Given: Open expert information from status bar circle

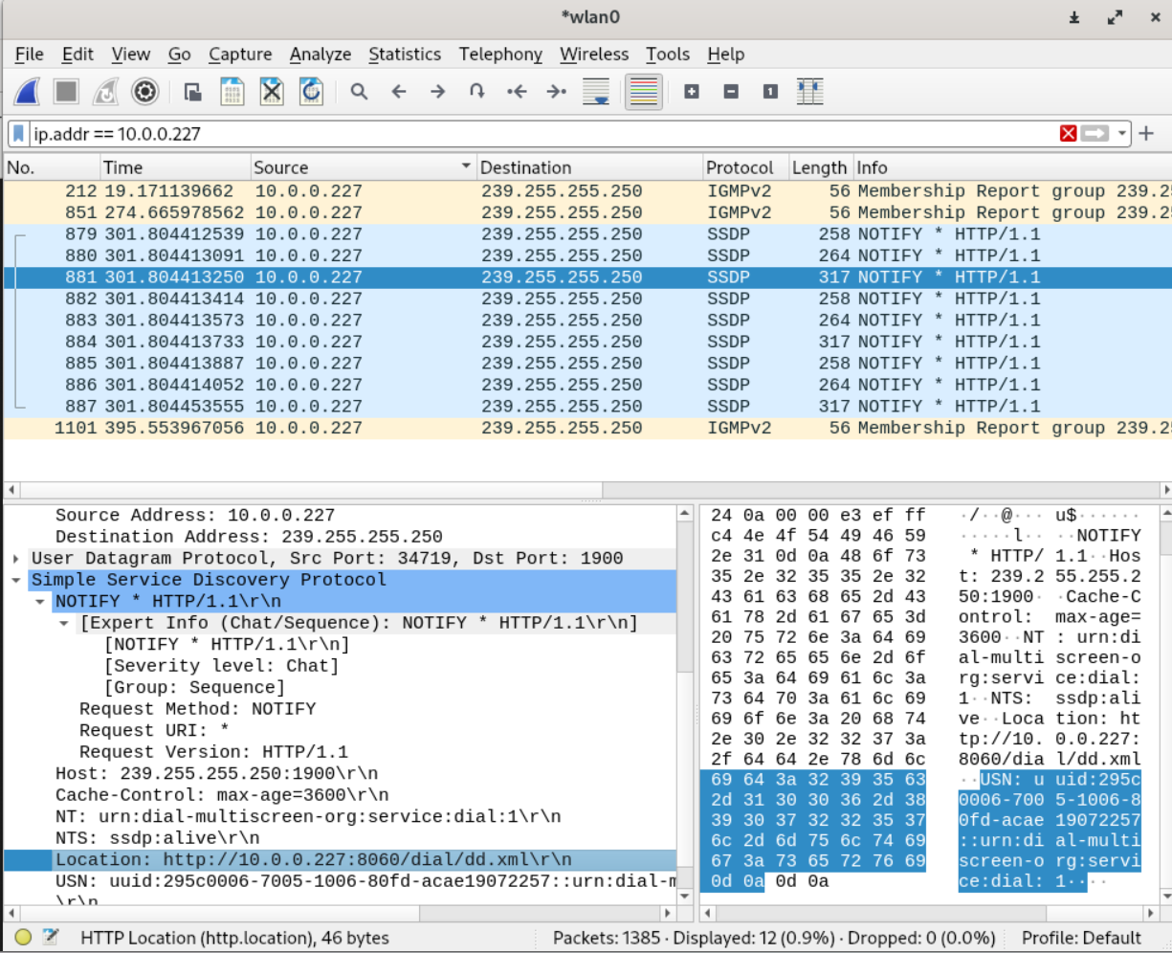Looking at the screenshot, I should pyautogui.click(x=24, y=938).
